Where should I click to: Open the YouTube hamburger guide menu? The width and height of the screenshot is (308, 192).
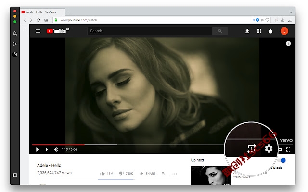[38, 31]
